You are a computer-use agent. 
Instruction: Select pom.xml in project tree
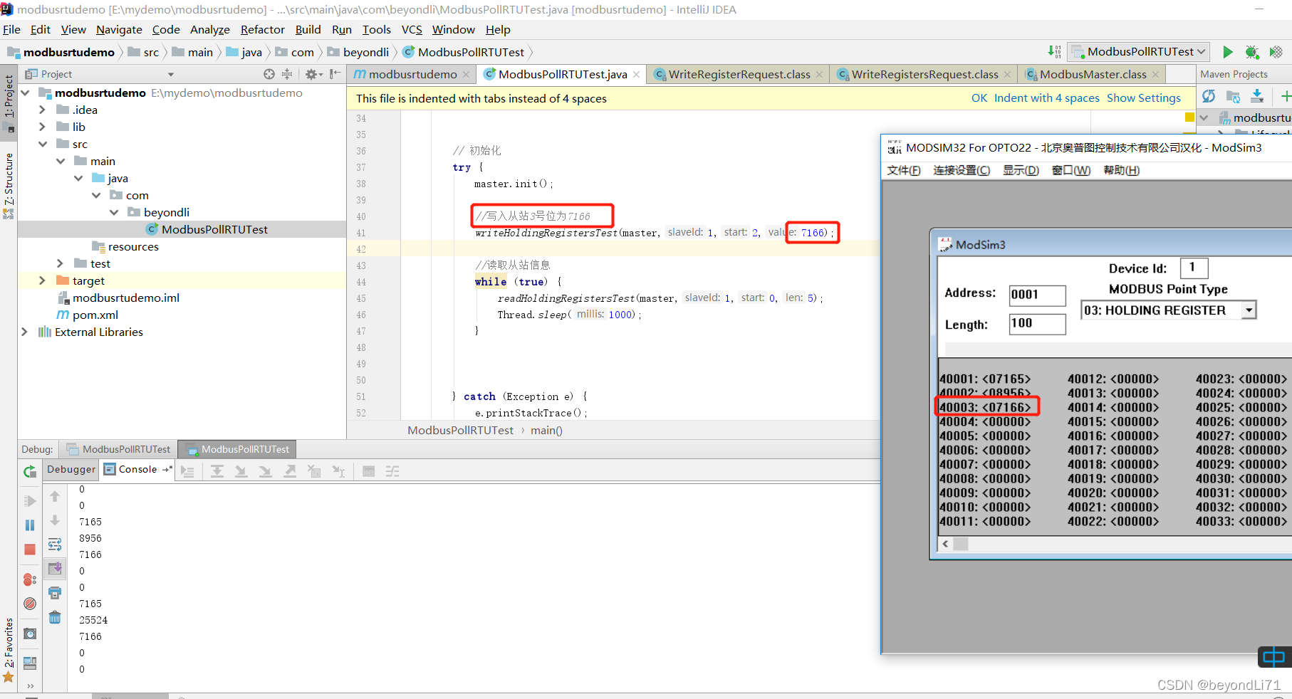click(x=95, y=315)
